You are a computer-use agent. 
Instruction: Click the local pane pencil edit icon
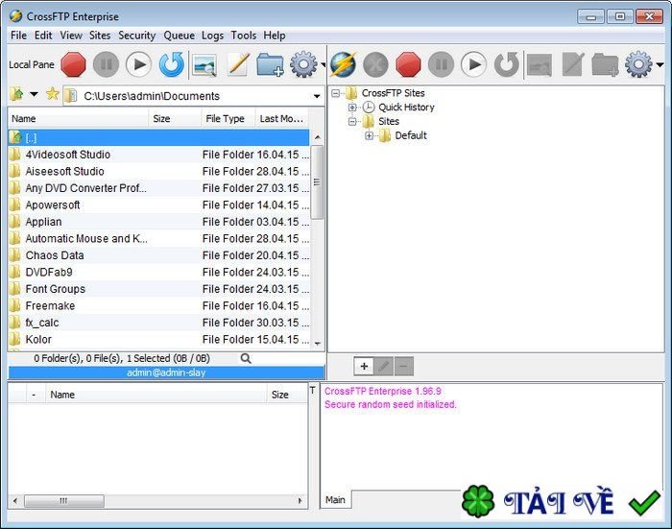click(238, 64)
